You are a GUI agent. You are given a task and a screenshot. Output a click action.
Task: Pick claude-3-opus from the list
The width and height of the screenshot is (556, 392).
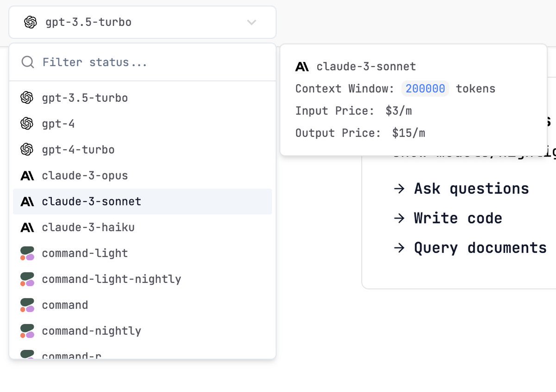(142, 175)
